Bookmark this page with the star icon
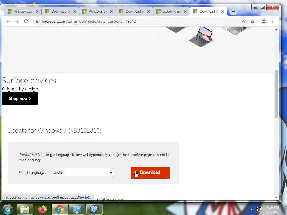The height and width of the screenshot is (215, 287). coord(253,21)
